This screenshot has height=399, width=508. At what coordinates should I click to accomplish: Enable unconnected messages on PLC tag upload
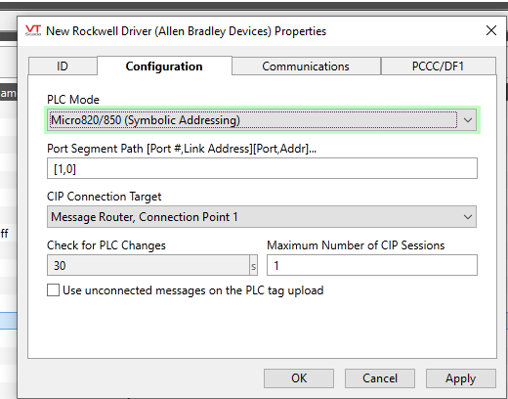pyautogui.click(x=53, y=290)
